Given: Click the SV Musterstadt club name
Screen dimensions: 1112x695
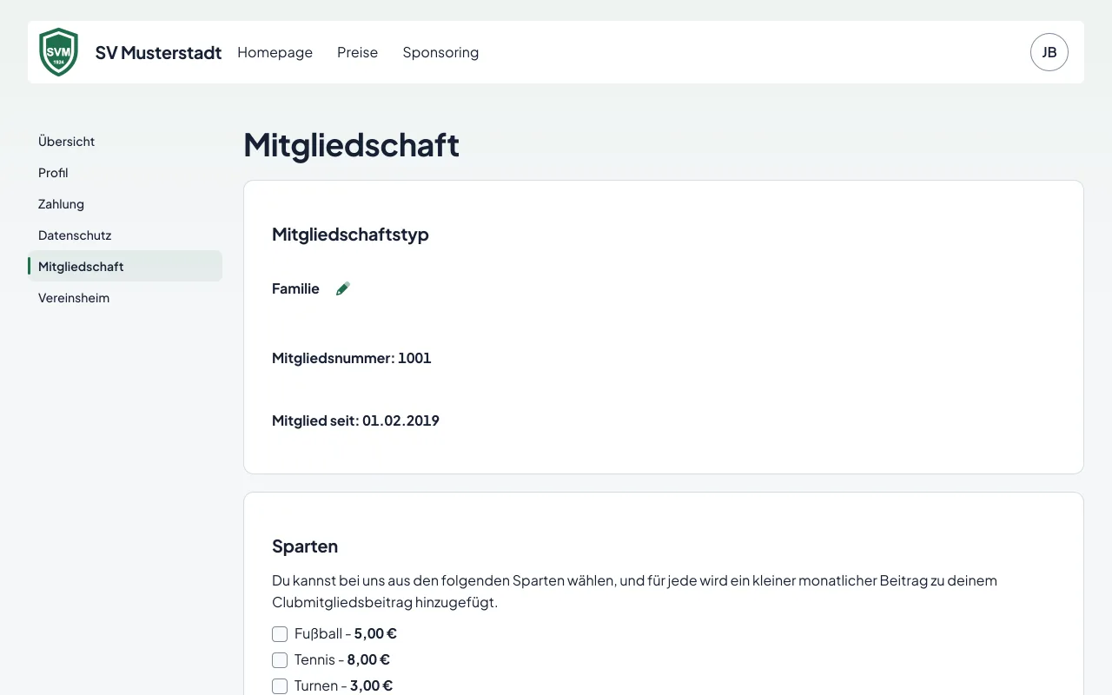Looking at the screenshot, I should pyautogui.click(x=158, y=52).
